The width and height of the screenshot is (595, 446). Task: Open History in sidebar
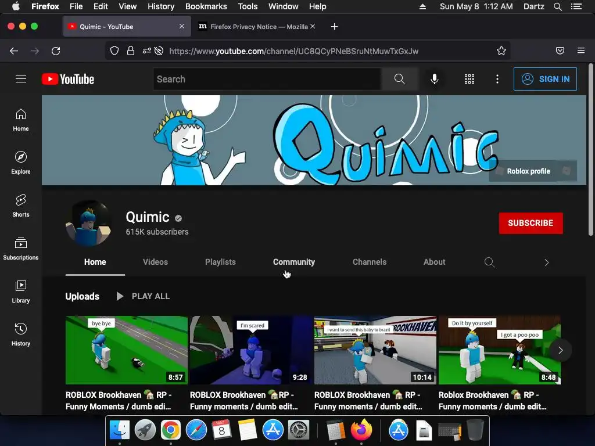pyautogui.click(x=21, y=334)
